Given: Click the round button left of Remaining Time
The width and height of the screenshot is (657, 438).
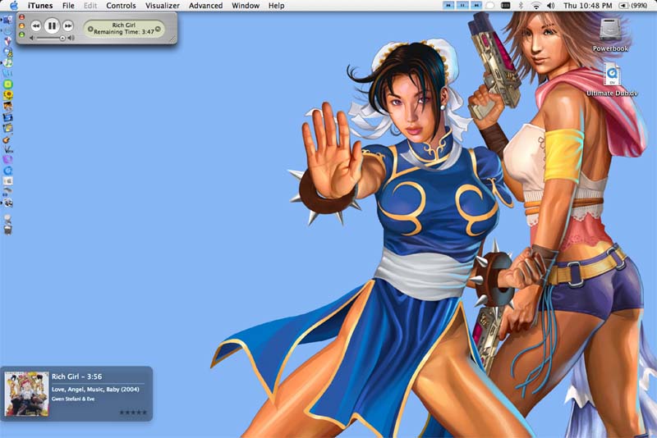Looking at the screenshot, I should (90, 29).
